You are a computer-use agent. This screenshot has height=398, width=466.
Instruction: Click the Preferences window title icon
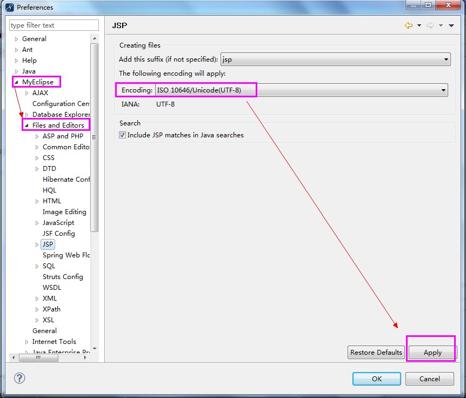pyautogui.click(x=10, y=7)
